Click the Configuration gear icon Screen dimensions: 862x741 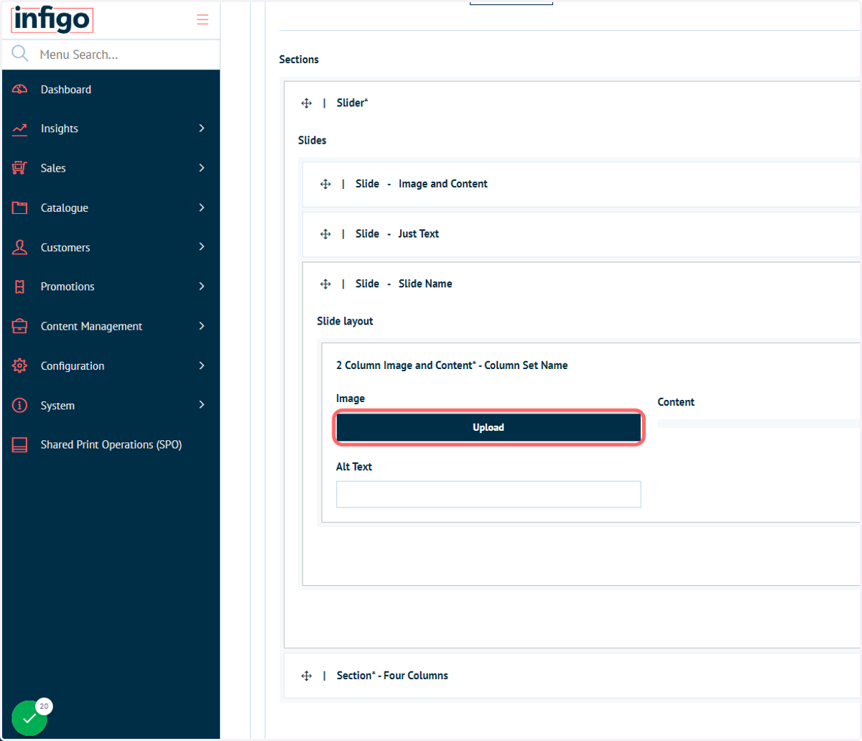point(20,365)
